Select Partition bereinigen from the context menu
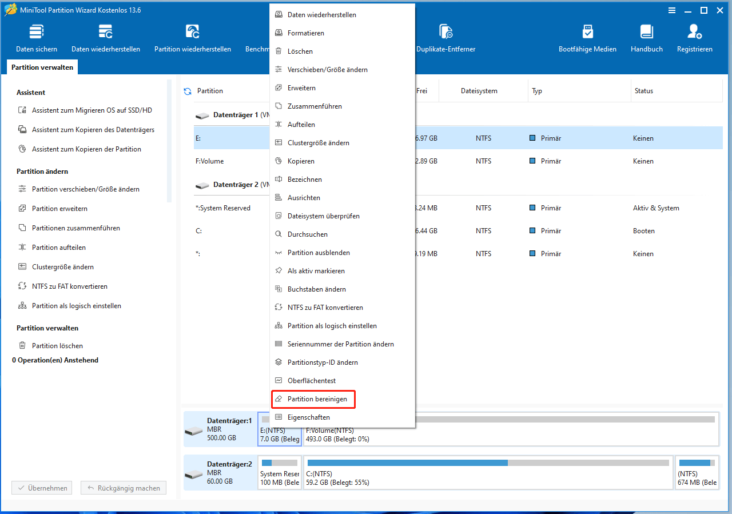 313,399
